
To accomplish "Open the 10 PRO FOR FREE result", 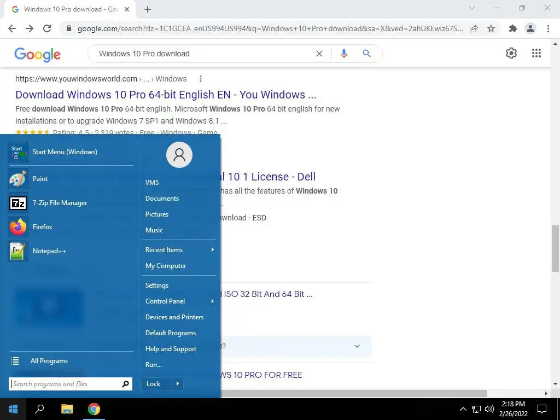I will pos(261,375).
